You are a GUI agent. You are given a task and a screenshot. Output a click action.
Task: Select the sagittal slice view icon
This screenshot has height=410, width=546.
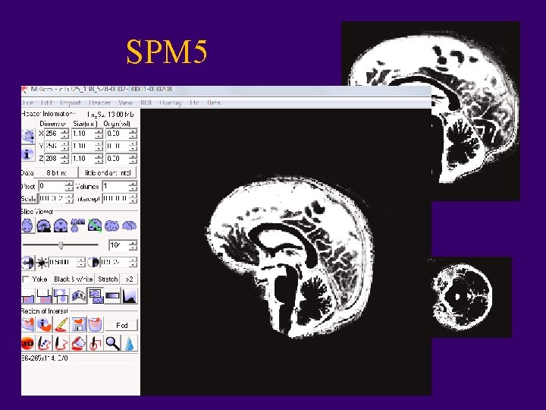44,226
